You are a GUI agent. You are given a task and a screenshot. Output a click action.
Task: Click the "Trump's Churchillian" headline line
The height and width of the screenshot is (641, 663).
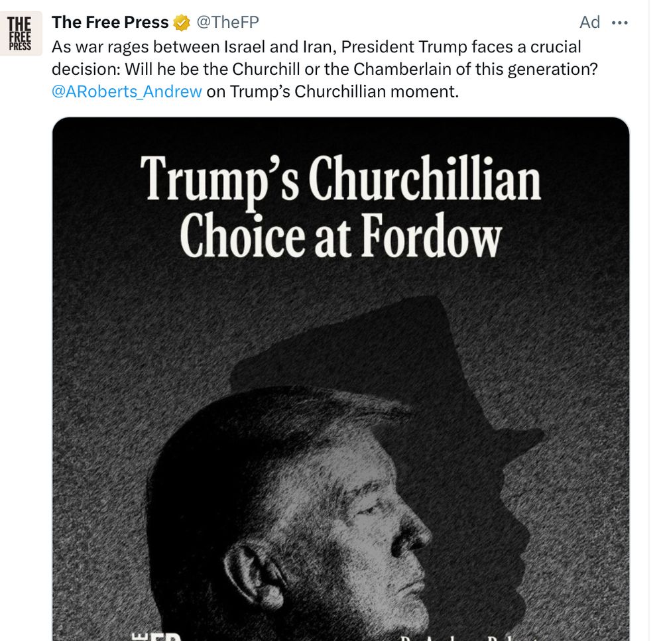(341, 179)
